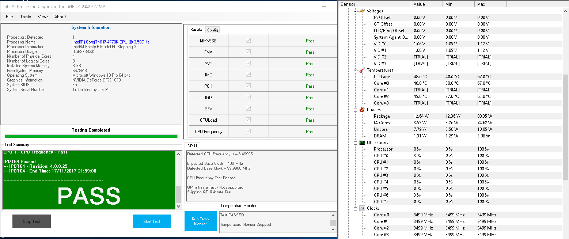Click the Stop Test button
The image size is (569, 239).
tap(31, 221)
